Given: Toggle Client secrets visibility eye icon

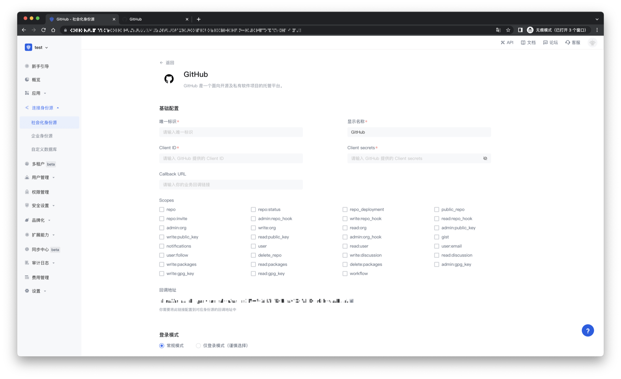Looking at the screenshot, I should point(485,158).
